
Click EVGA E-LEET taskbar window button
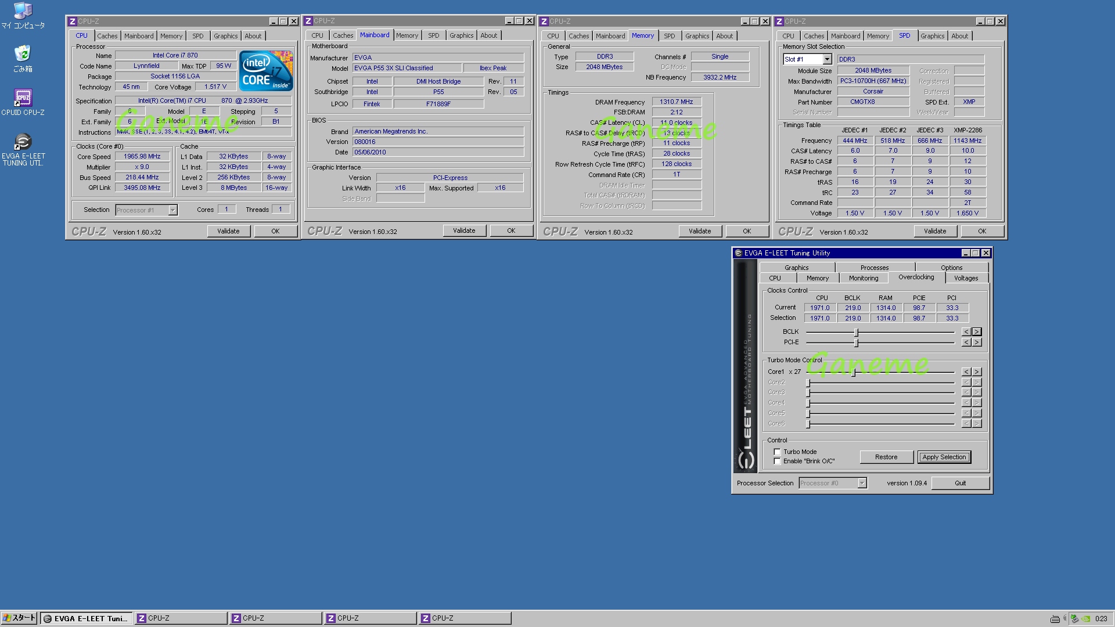tap(87, 618)
